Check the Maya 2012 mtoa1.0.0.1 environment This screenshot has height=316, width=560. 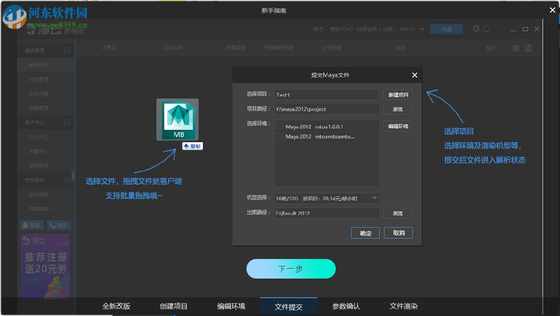pos(279,126)
